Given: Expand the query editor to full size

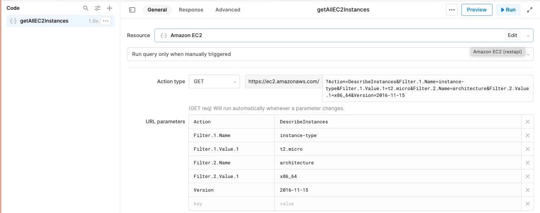Looking at the screenshot, I should pos(529,10).
